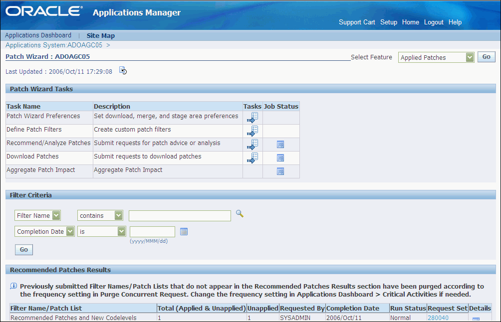Click the Support Cart header link

[357, 22]
